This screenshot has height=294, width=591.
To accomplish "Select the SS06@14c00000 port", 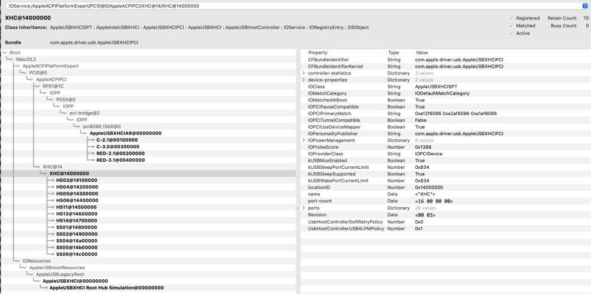I will pyautogui.click(x=77, y=254).
